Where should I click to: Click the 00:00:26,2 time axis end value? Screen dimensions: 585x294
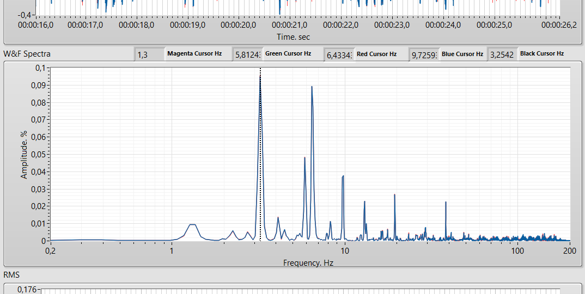559,25
